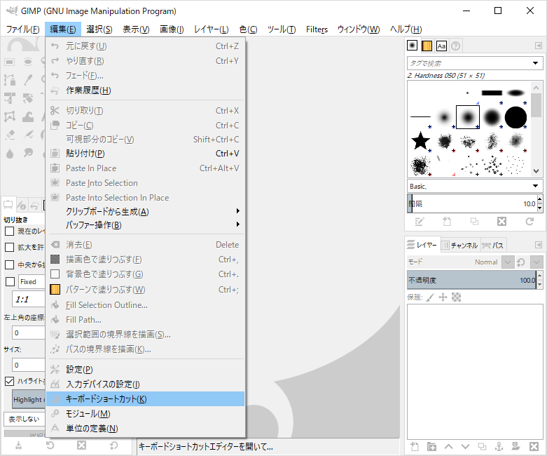Viewport: 547px width, 456px height.
Task: Open the レイヤー(L) menu
Action: click(212, 29)
